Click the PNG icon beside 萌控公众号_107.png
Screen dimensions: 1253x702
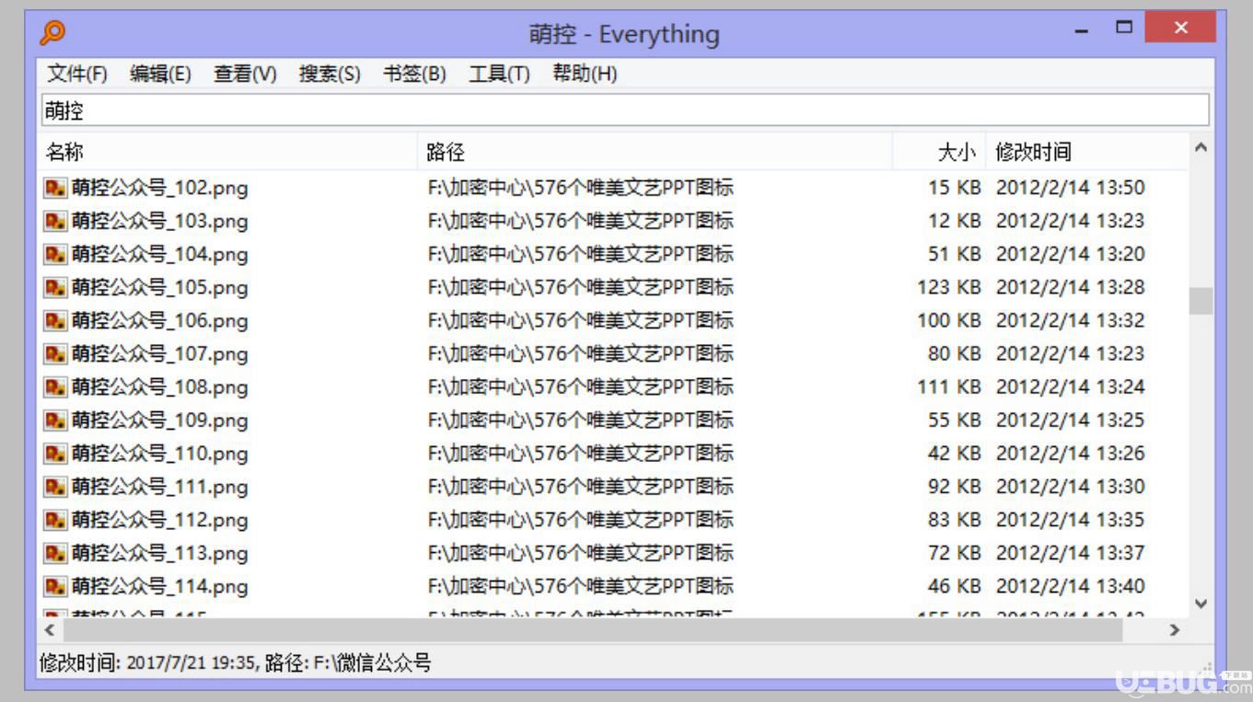click(x=56, y=354)
